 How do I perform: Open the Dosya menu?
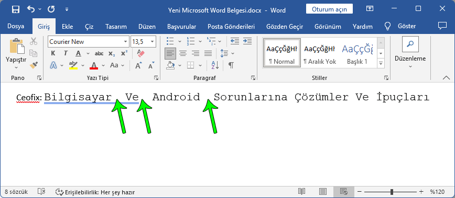tap(16, 27)
